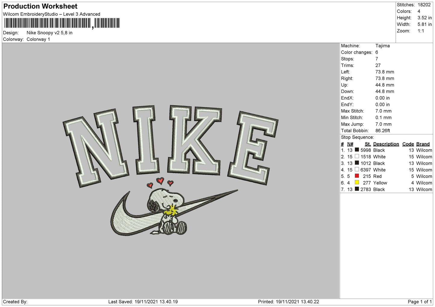This screenshot has width=435, height=307.
Task: Click the 'Stop Sequence:' label
Action: (357, 137)
